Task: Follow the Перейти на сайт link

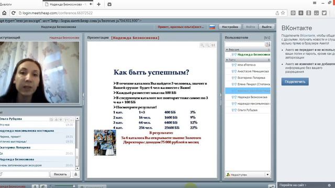Action: [x=293, y=185]
